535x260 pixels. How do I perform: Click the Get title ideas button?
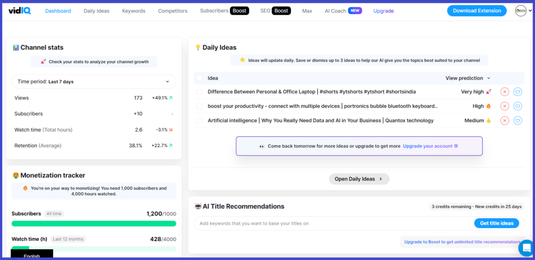pyautogui.click(x=496, y=223)
